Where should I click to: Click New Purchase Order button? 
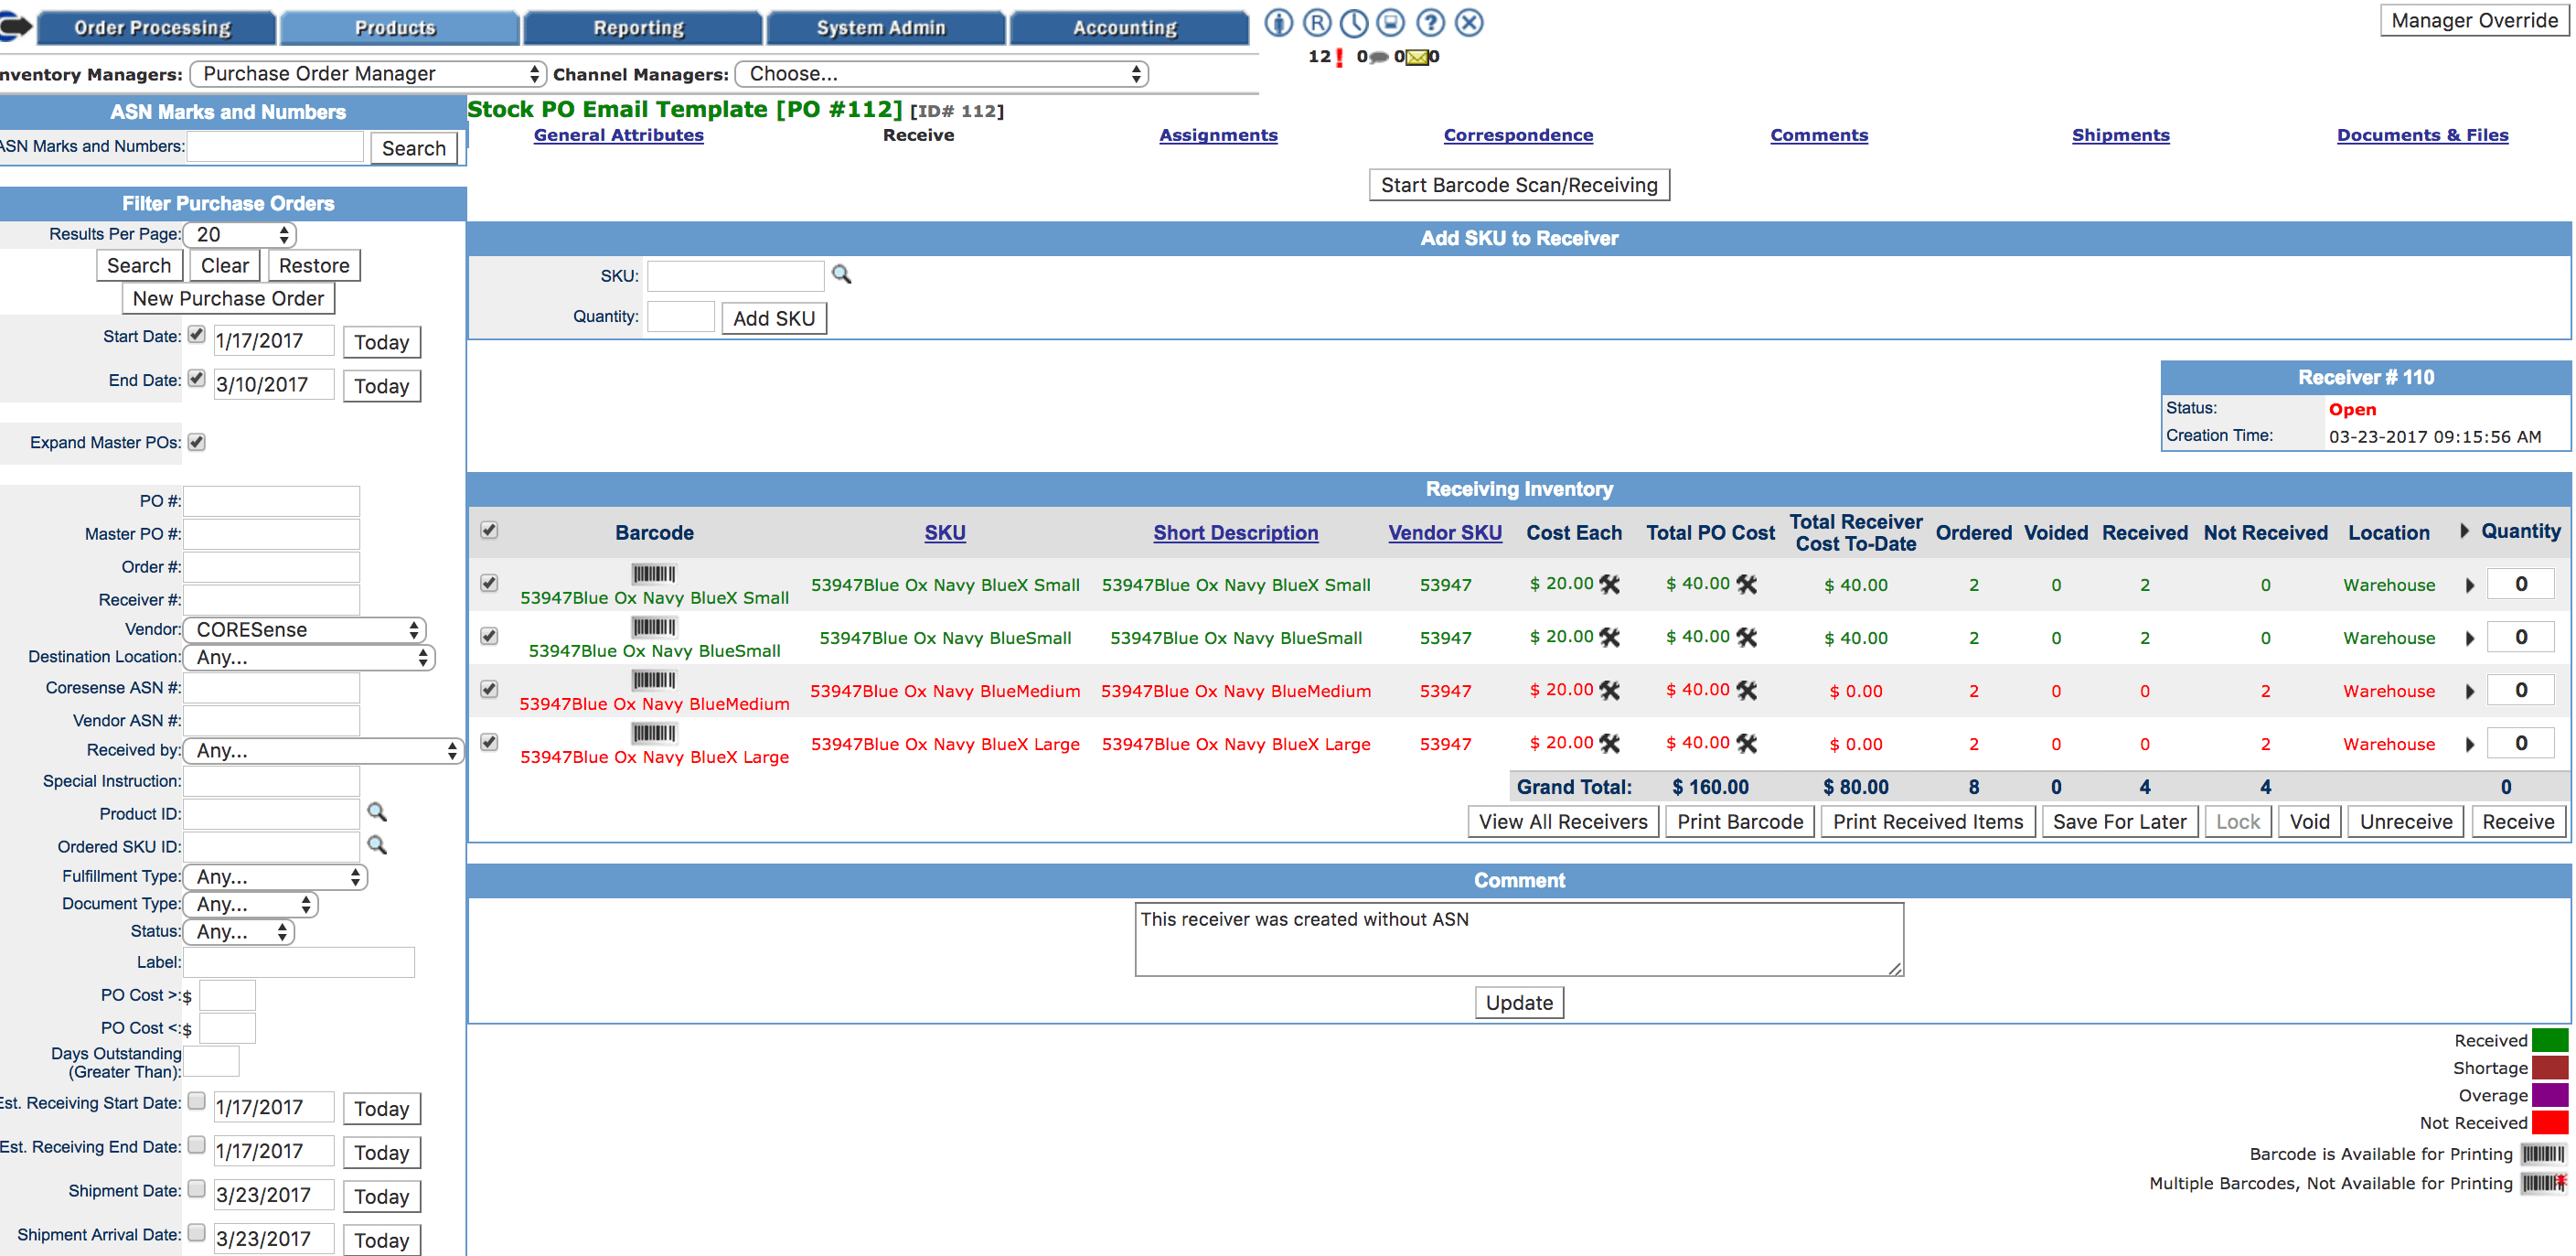point(228,299)
